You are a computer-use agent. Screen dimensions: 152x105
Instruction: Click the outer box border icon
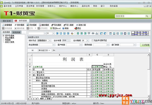tap(125, 33)
